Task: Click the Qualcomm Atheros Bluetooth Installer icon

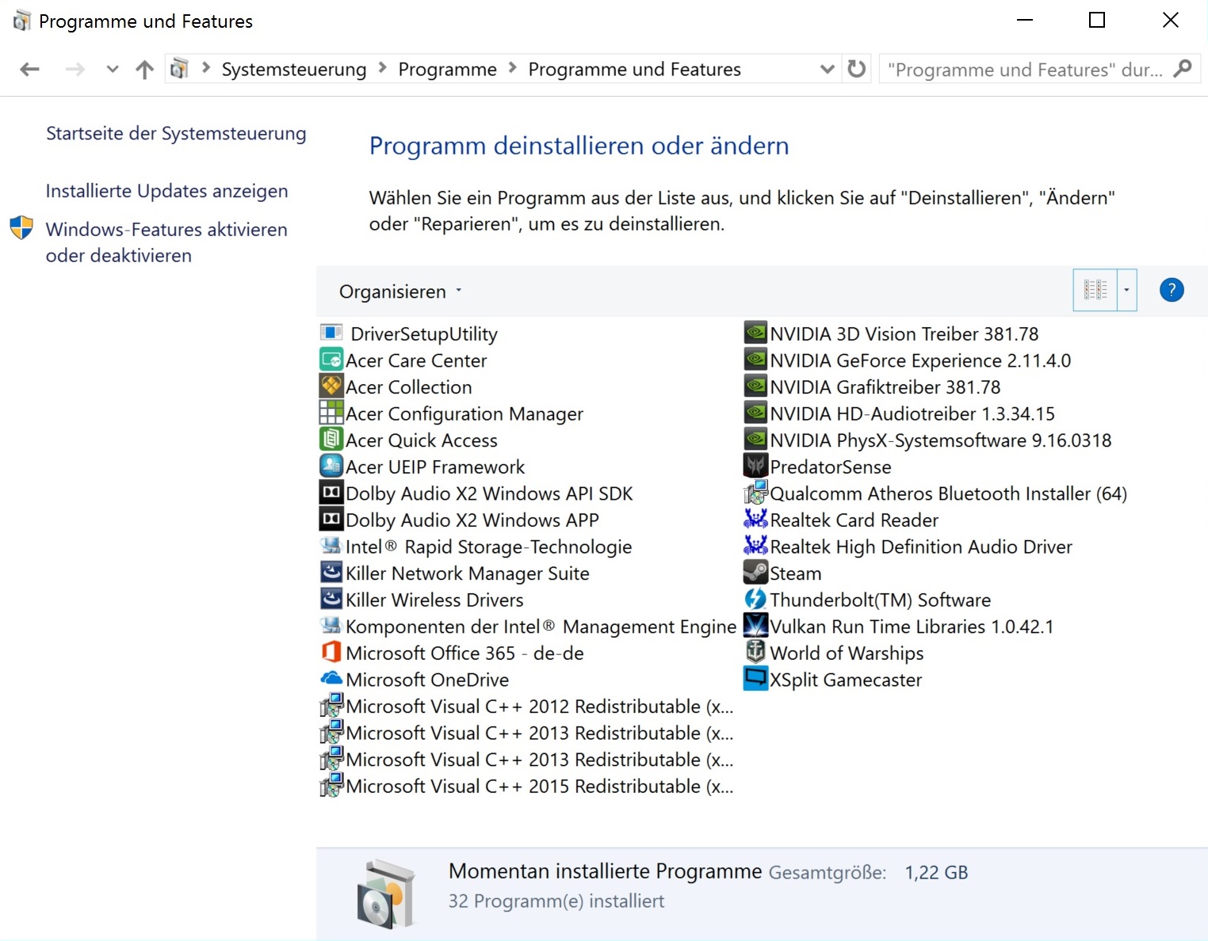Action: pyautogui.click(x=755, y=493)
